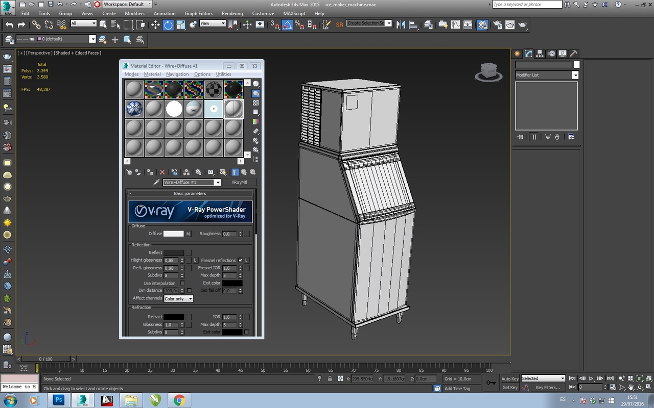The width and height of the screenshot is (654, 408).
Task: Toggle Fresnel reflections checkbox
Action: [x=240, y=260]
